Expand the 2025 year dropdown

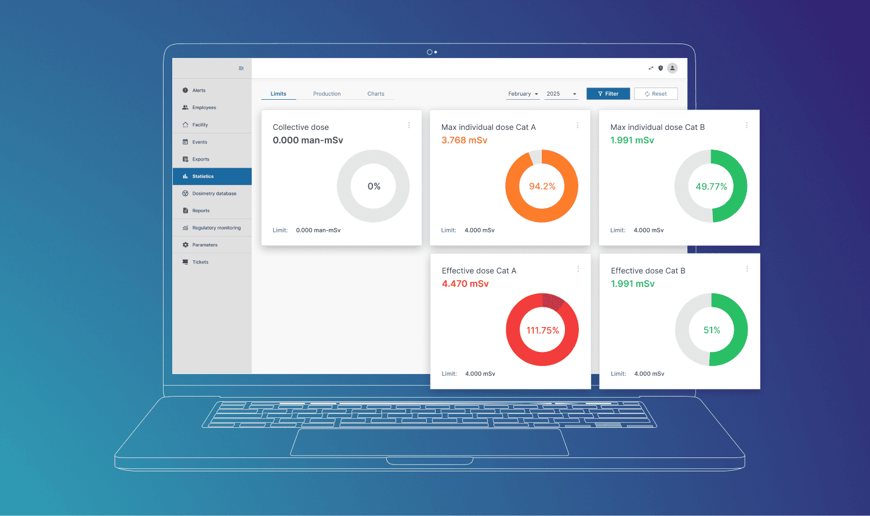561,94
